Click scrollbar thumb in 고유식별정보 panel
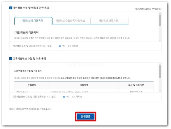 tap(160, 72)
